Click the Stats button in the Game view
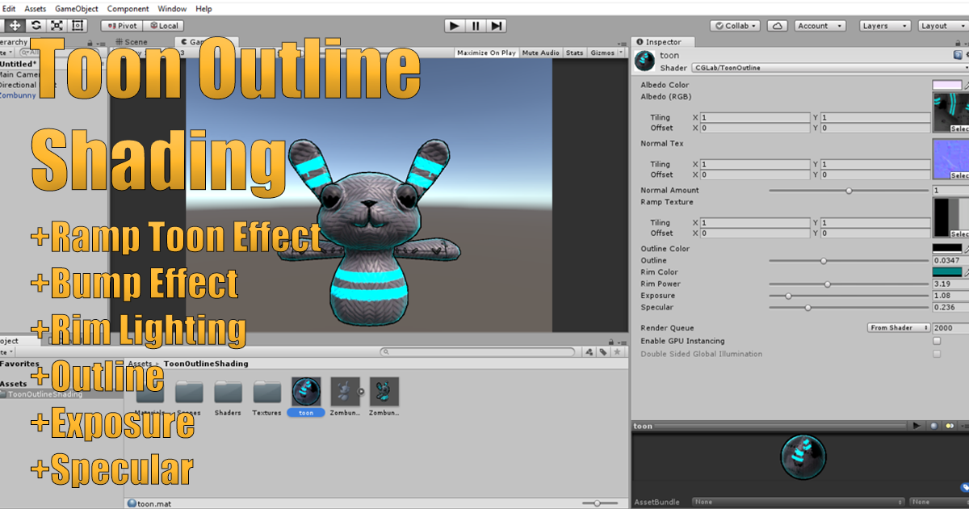The image size is (969, 509). tap(574, 52)
